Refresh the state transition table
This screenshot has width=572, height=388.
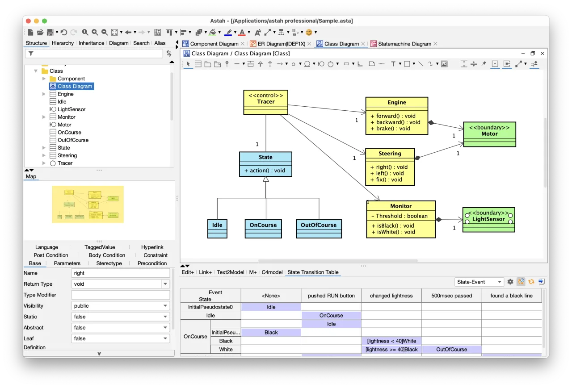point(531,282)
